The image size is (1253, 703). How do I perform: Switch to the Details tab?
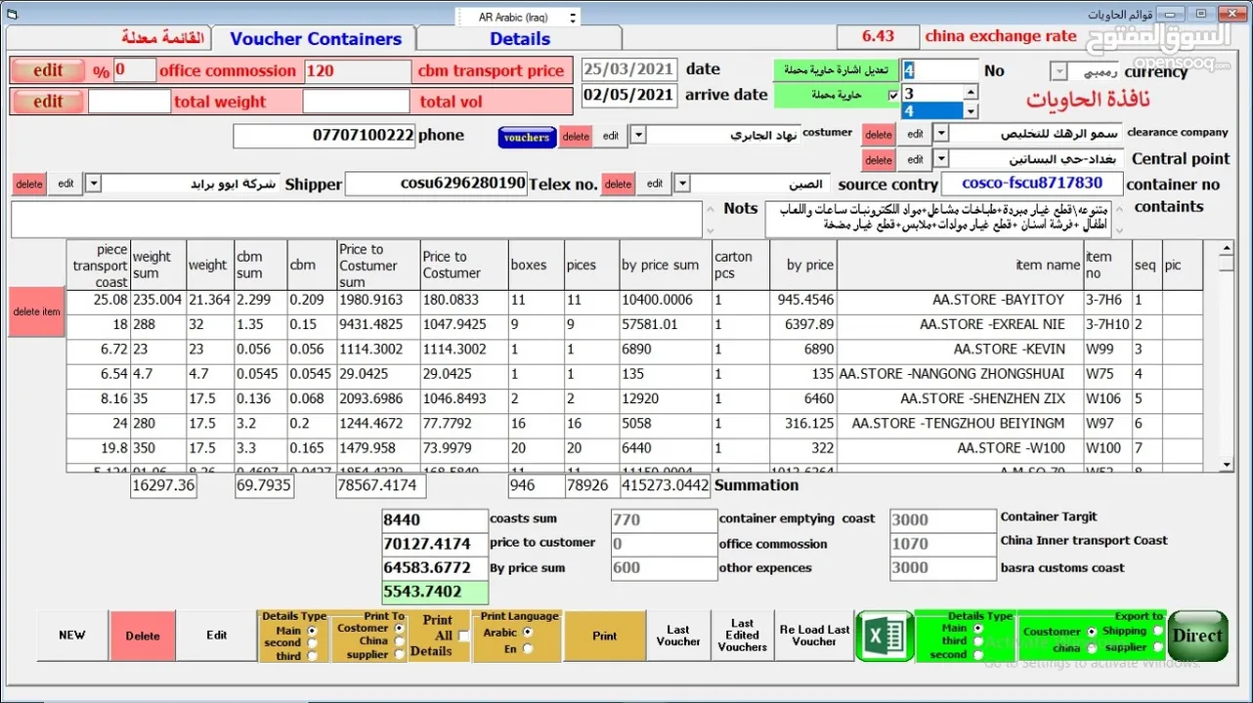pyautogui.click(x=520, y=38)
